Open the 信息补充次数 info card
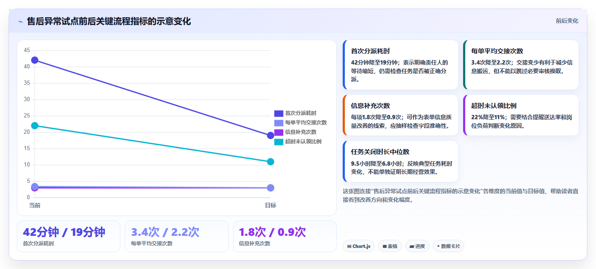Viewport: 596px width, 269px height. (x=400, y=115)
